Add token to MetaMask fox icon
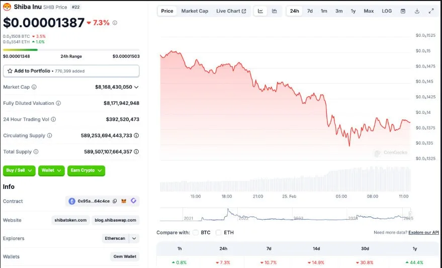The width and height of the screenshot is (442, 268). tap(124, 201)
